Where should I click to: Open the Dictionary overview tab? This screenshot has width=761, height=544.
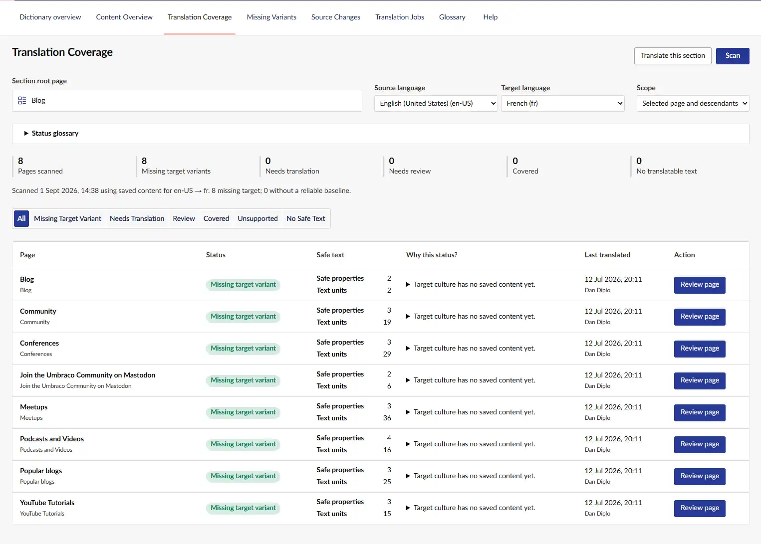50,17
